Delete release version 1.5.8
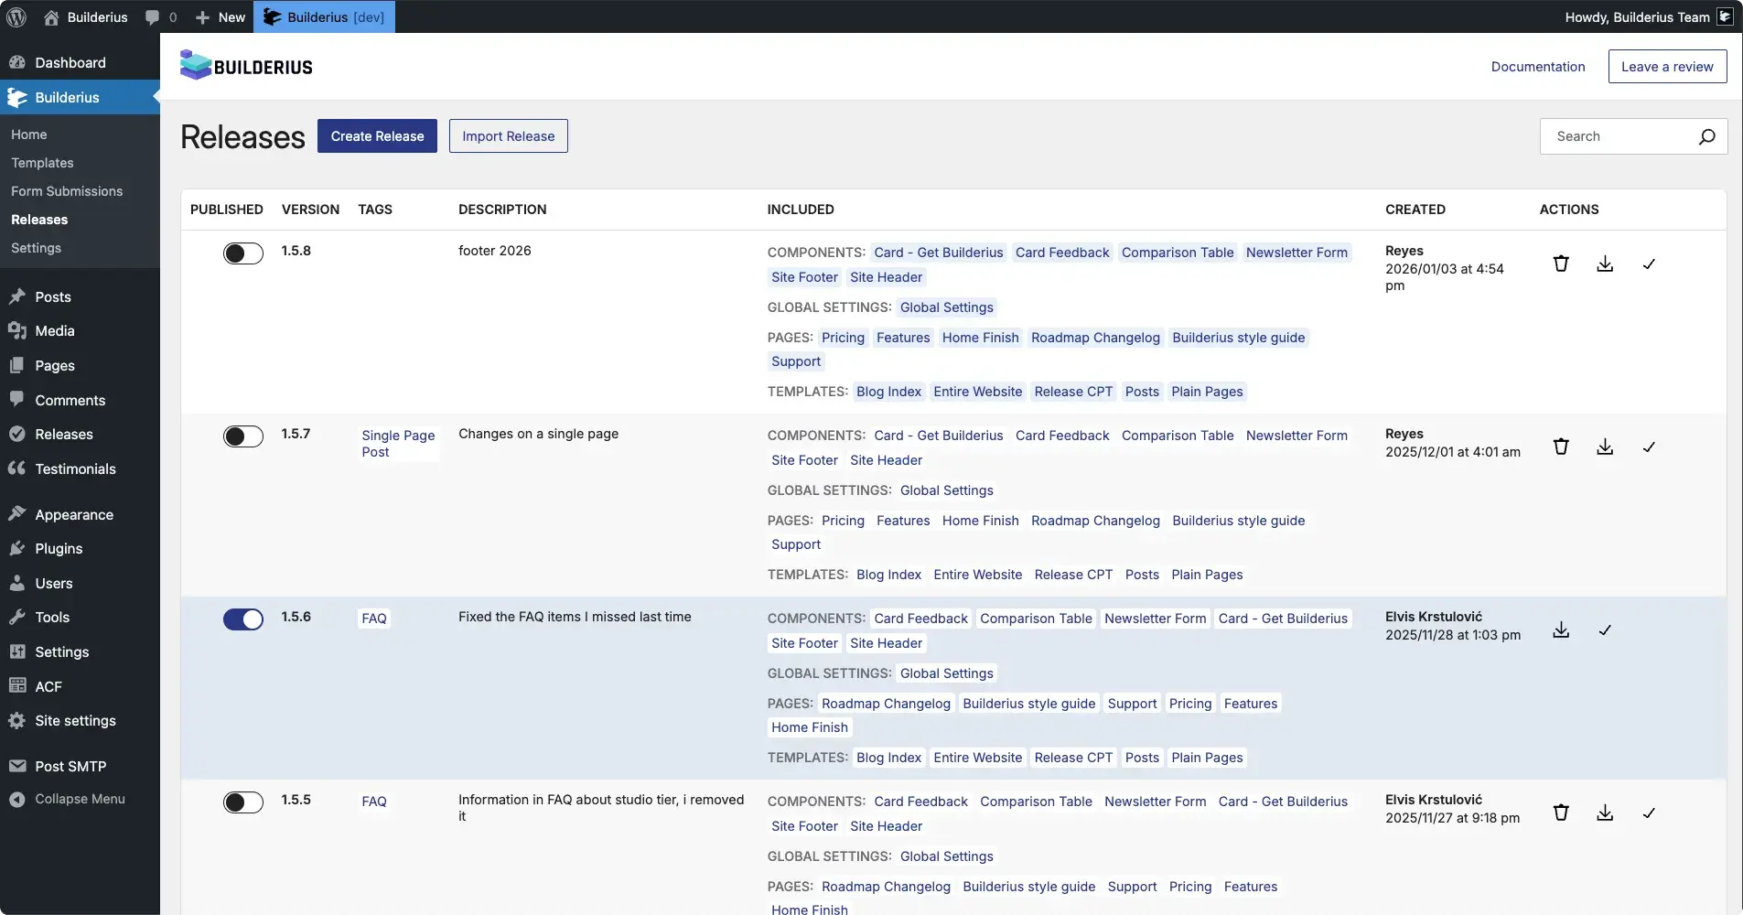The image size is (1743, 915). [x=1561, y=264]
